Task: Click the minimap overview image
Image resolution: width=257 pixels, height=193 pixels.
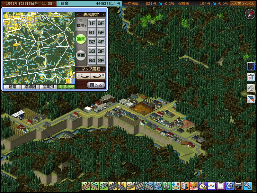Action: pos(39,48)
